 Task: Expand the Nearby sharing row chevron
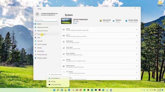pos(136,66)
